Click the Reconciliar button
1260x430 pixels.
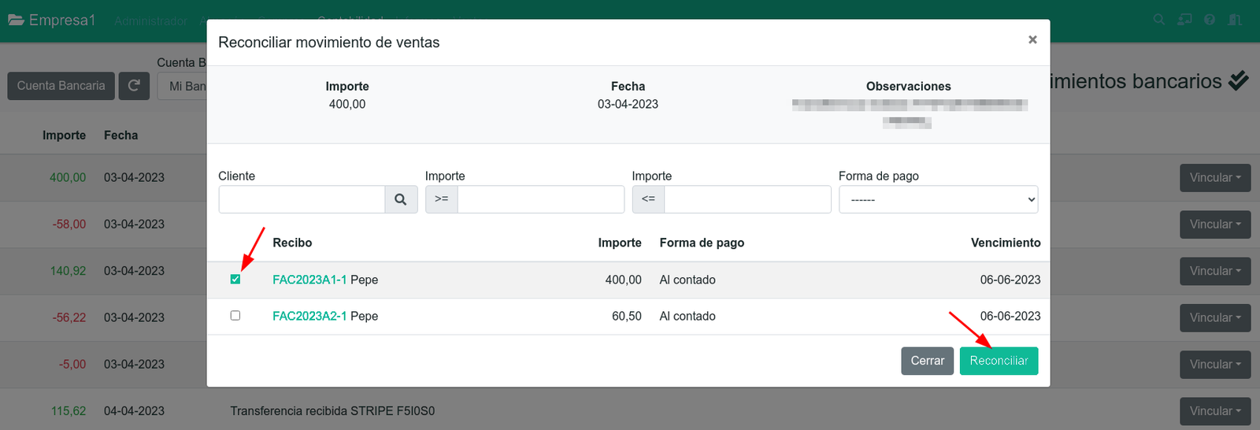coord(999,361)
